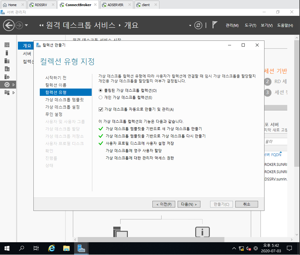Click the 필터 input field

click(x=276, y=141)
